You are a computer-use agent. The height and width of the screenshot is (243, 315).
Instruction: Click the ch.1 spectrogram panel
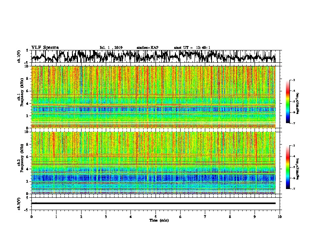154,97
